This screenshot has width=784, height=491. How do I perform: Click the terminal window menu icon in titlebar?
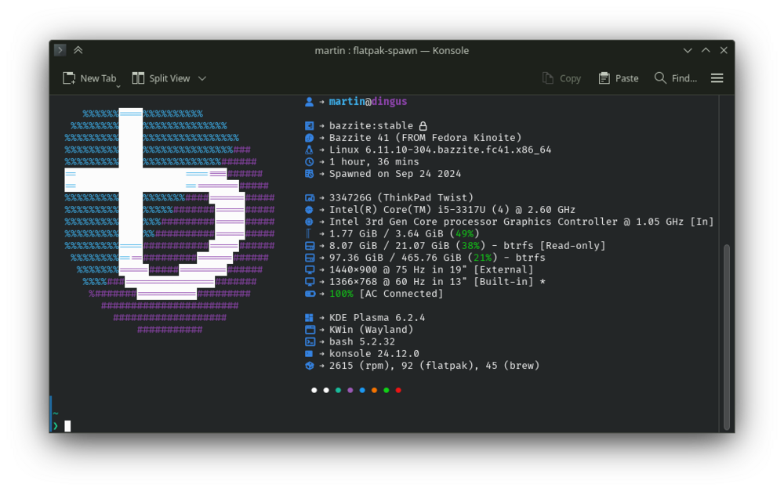coord(60,50)
